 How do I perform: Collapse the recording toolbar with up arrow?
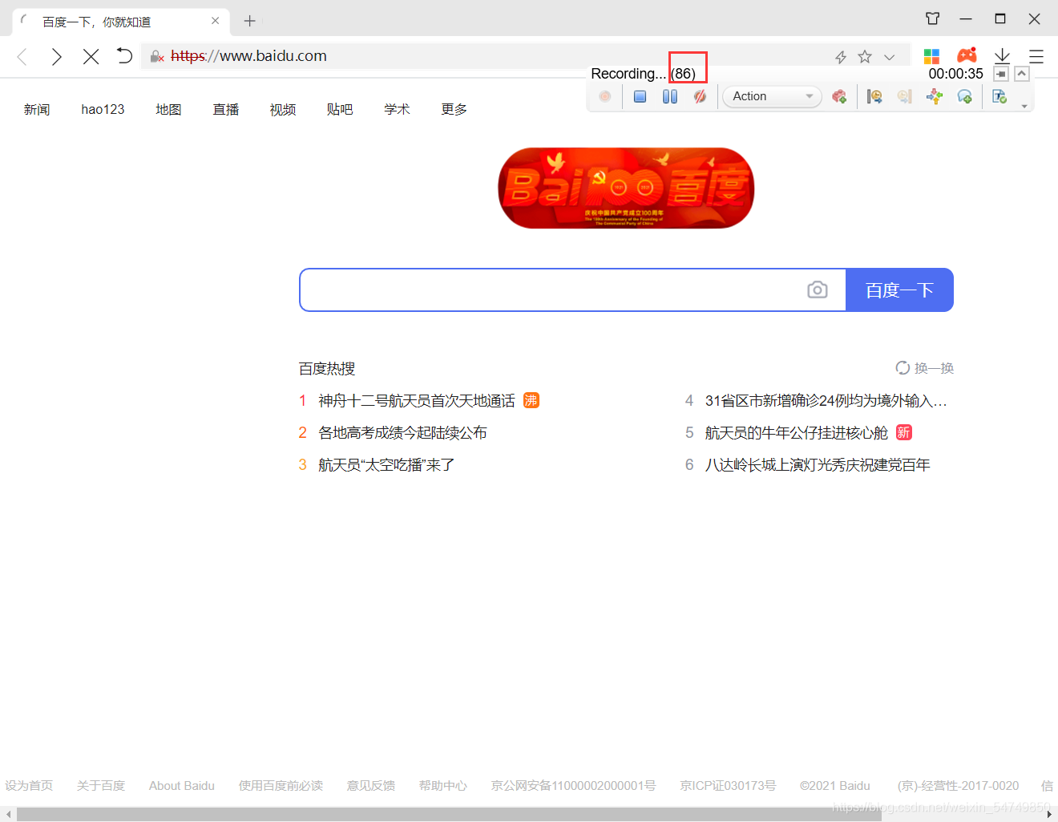coord(1022,74)
